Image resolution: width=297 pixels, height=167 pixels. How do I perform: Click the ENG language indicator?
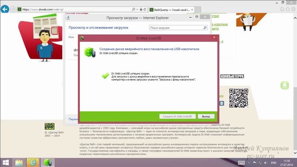(x=273, y=163)
